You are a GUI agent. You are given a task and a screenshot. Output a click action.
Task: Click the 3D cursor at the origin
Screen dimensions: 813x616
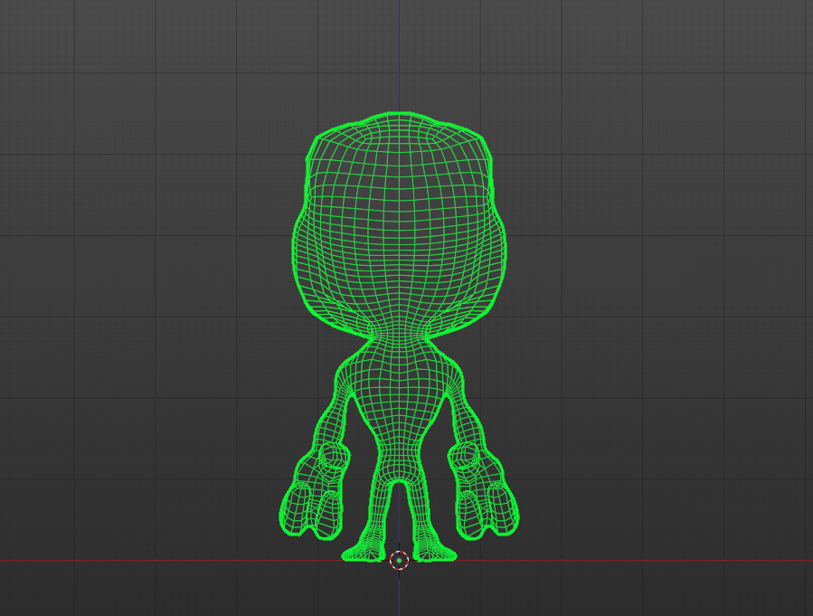click(399, 560)
